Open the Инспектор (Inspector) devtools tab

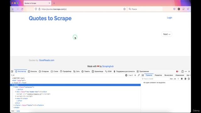[x=21, y=71]
